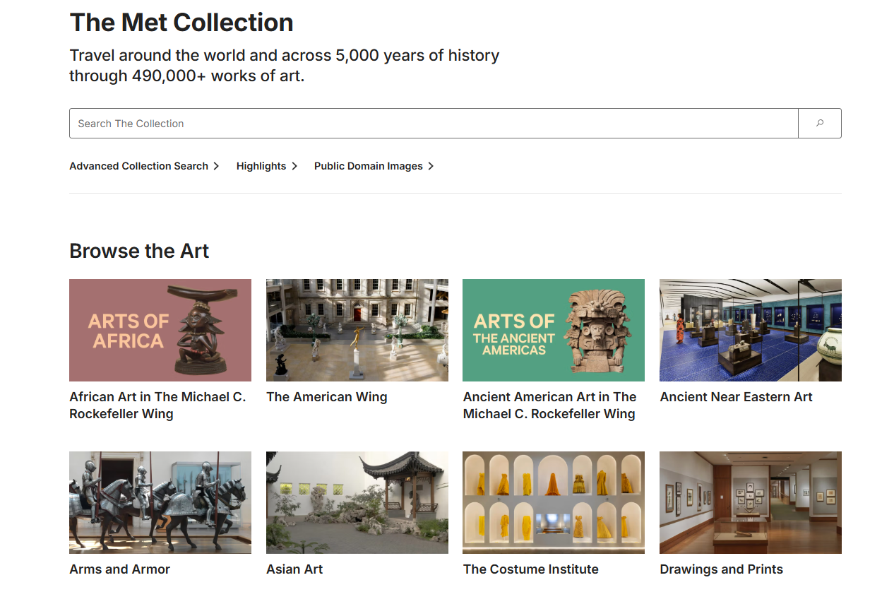This screenshot has width=894, height=592.
Task: Click chevron next to Advanced Collection Search
Action: [216, 166]
